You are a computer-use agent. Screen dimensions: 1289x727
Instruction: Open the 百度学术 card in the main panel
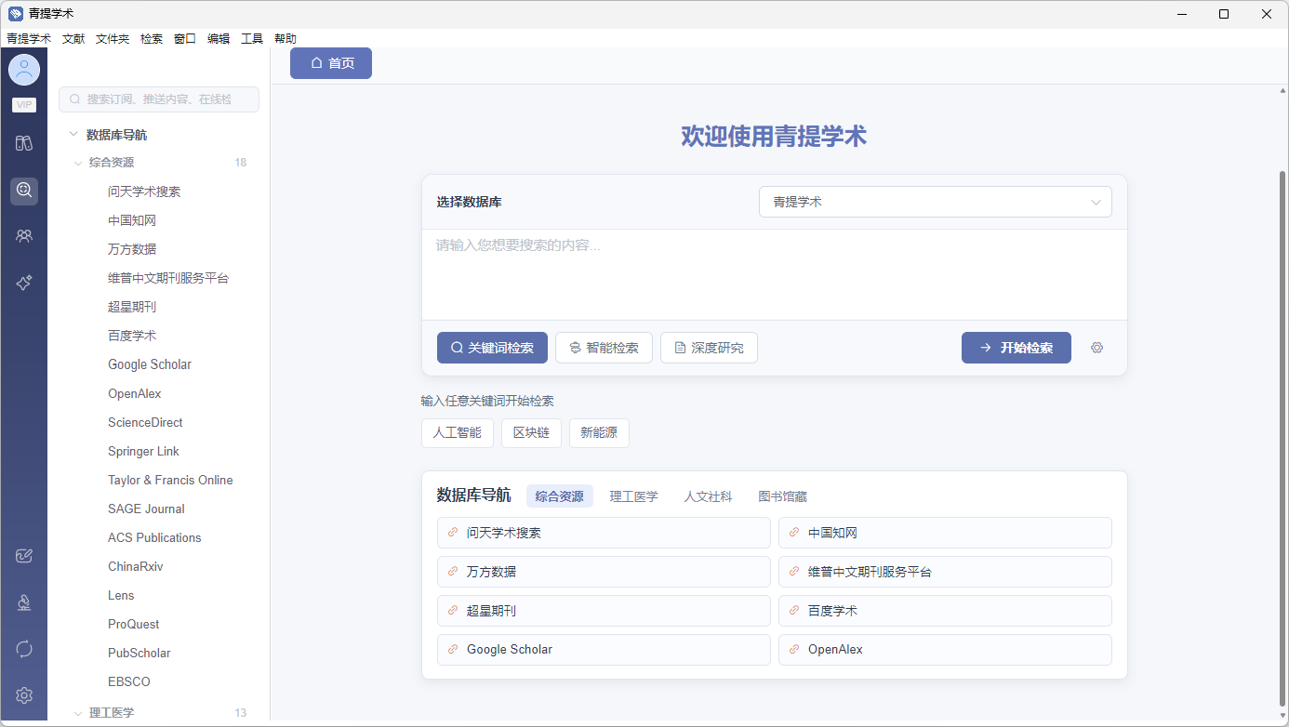[x=945, y=611]
